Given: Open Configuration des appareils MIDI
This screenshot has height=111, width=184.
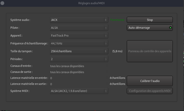Looking at the screenshot, I should pos(150,91).
